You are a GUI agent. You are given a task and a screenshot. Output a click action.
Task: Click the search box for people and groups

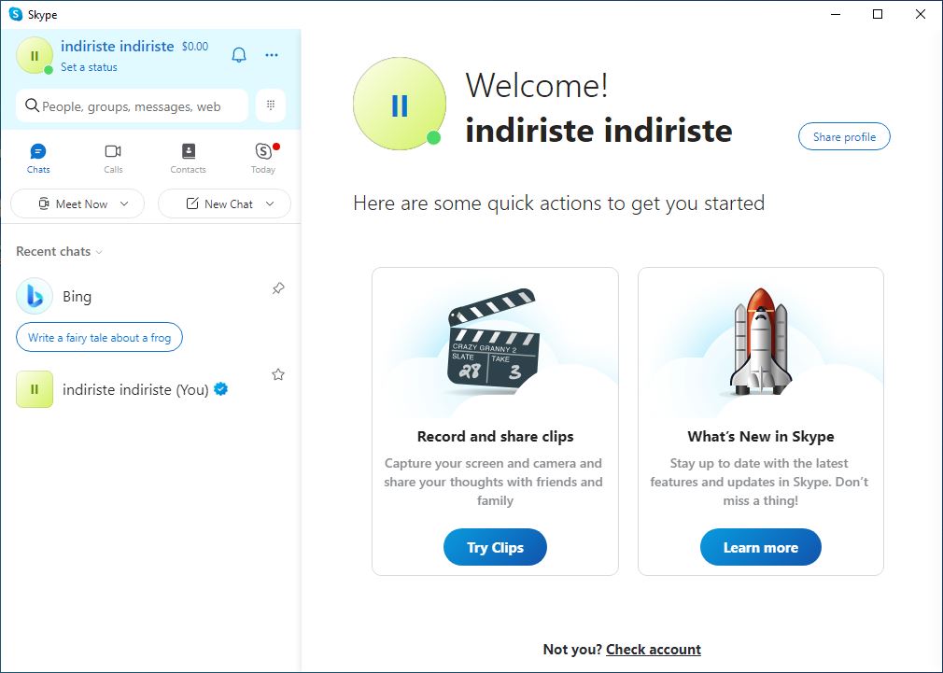[132, 105]
